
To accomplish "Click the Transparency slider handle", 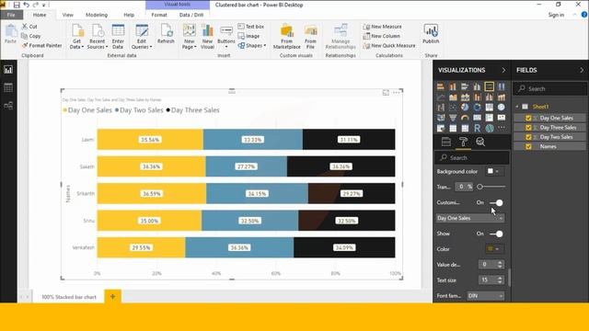I will tap(479, 187).
